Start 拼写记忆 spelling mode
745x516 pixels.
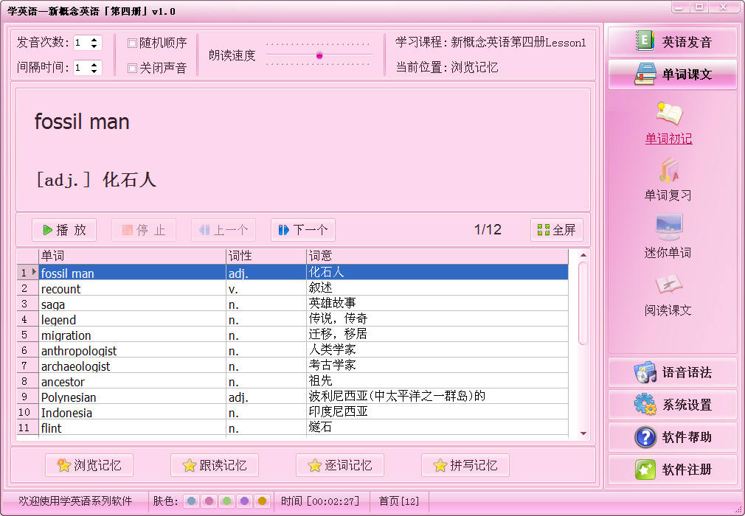tap(465, 465)
